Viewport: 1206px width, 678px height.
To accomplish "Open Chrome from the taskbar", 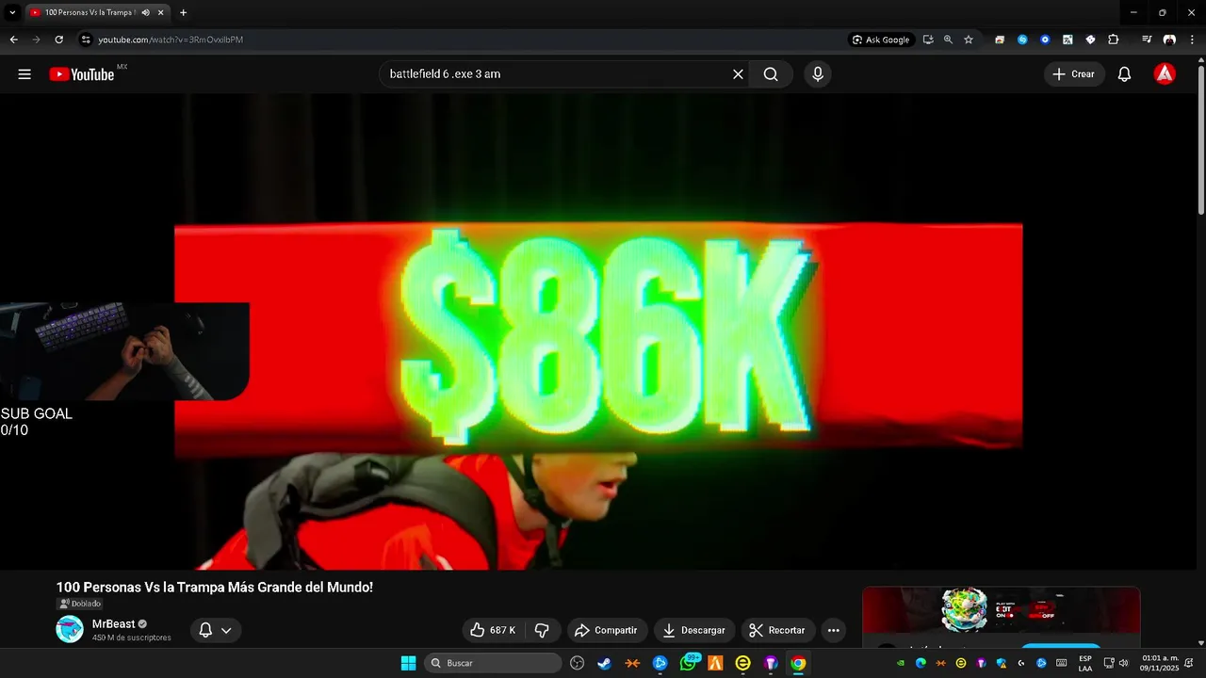I will 798,663.
